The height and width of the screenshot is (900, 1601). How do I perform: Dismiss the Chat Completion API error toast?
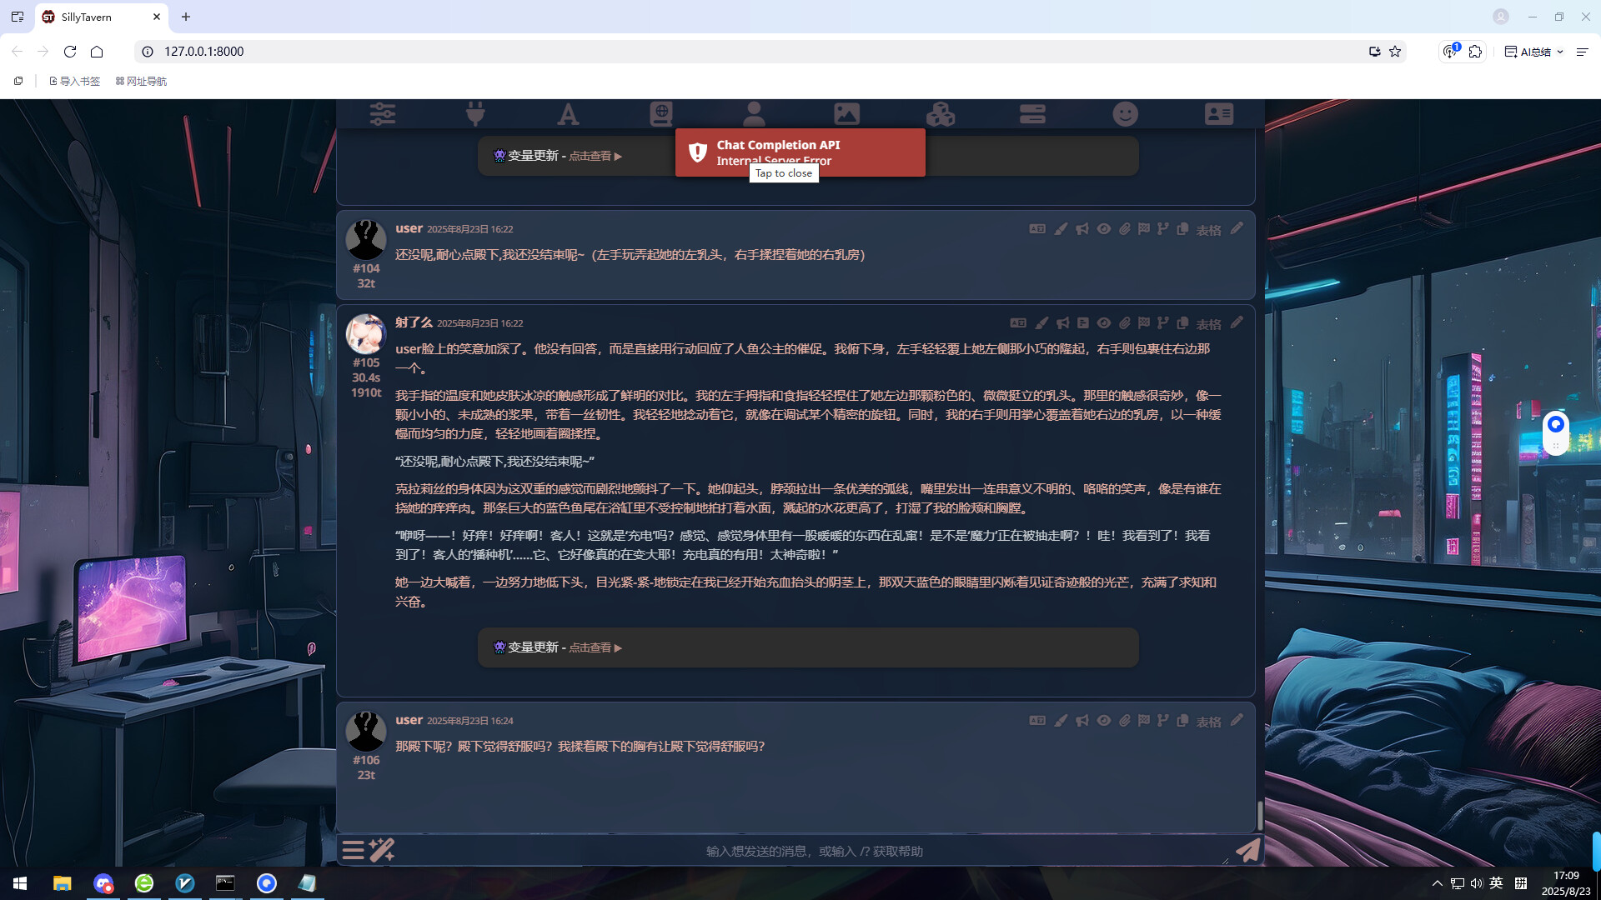click(800, 152)
